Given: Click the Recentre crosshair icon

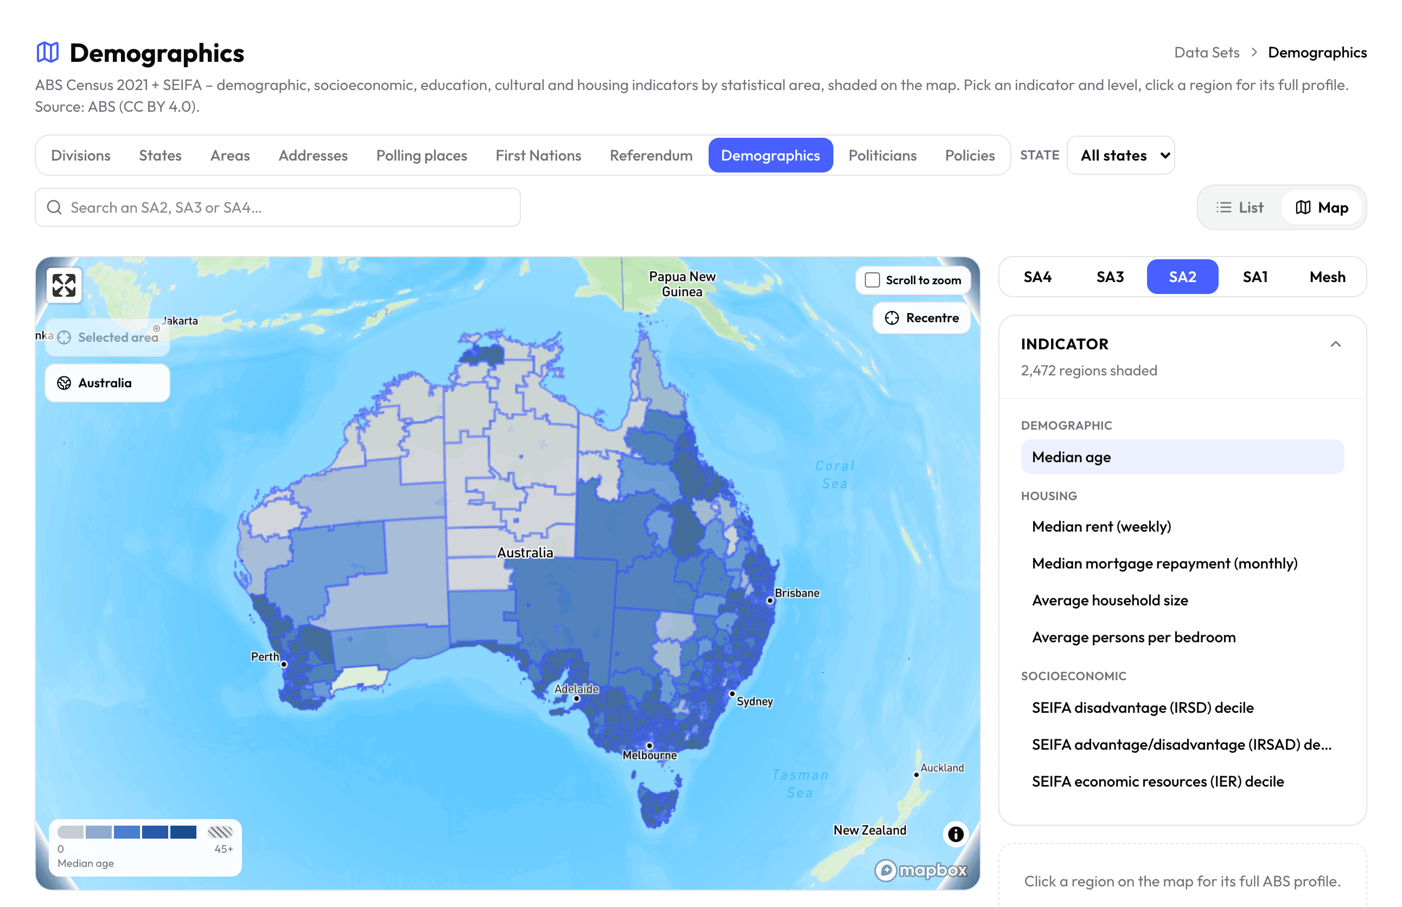Looking at the screenshot, I should tap(892, 318).
